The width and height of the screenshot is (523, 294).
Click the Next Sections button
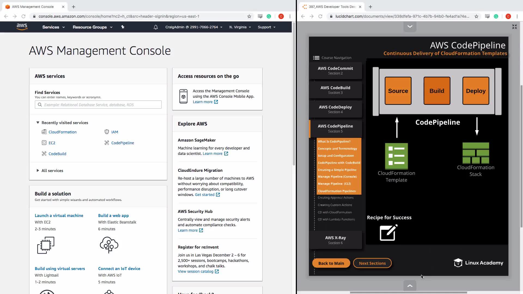click(372, 263)
